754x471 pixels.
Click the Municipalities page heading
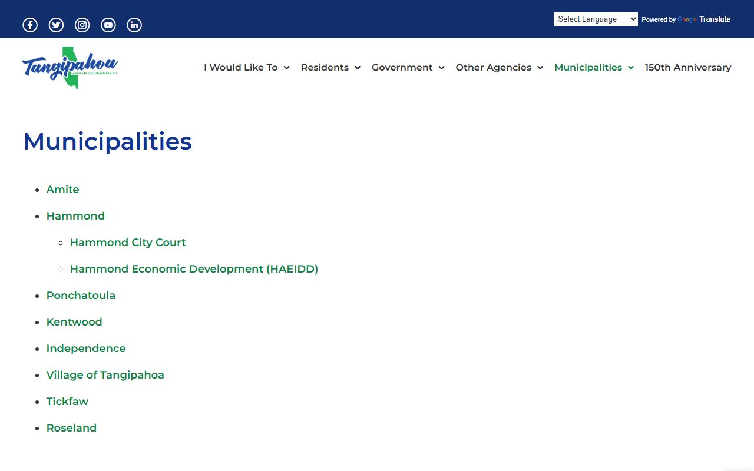(107, 142)
